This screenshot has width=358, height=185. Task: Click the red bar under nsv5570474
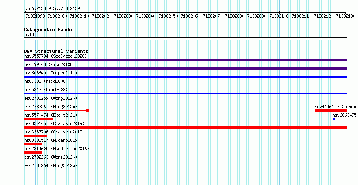(x=39, y=119)
